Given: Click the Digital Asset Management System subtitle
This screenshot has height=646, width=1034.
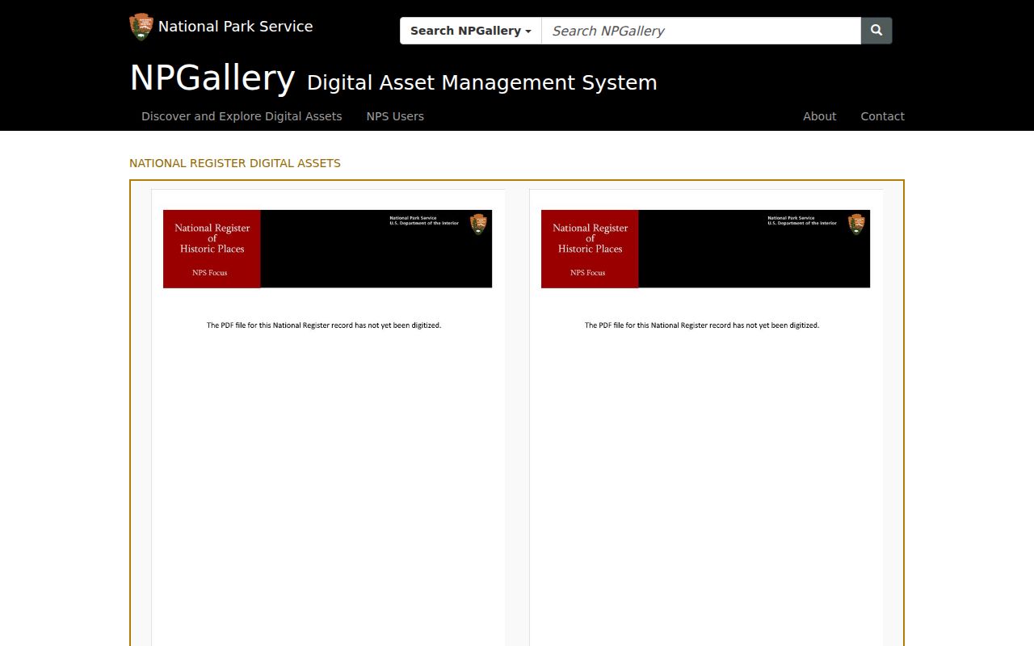Looking at the screenshot, I should (x=482, y=82).
